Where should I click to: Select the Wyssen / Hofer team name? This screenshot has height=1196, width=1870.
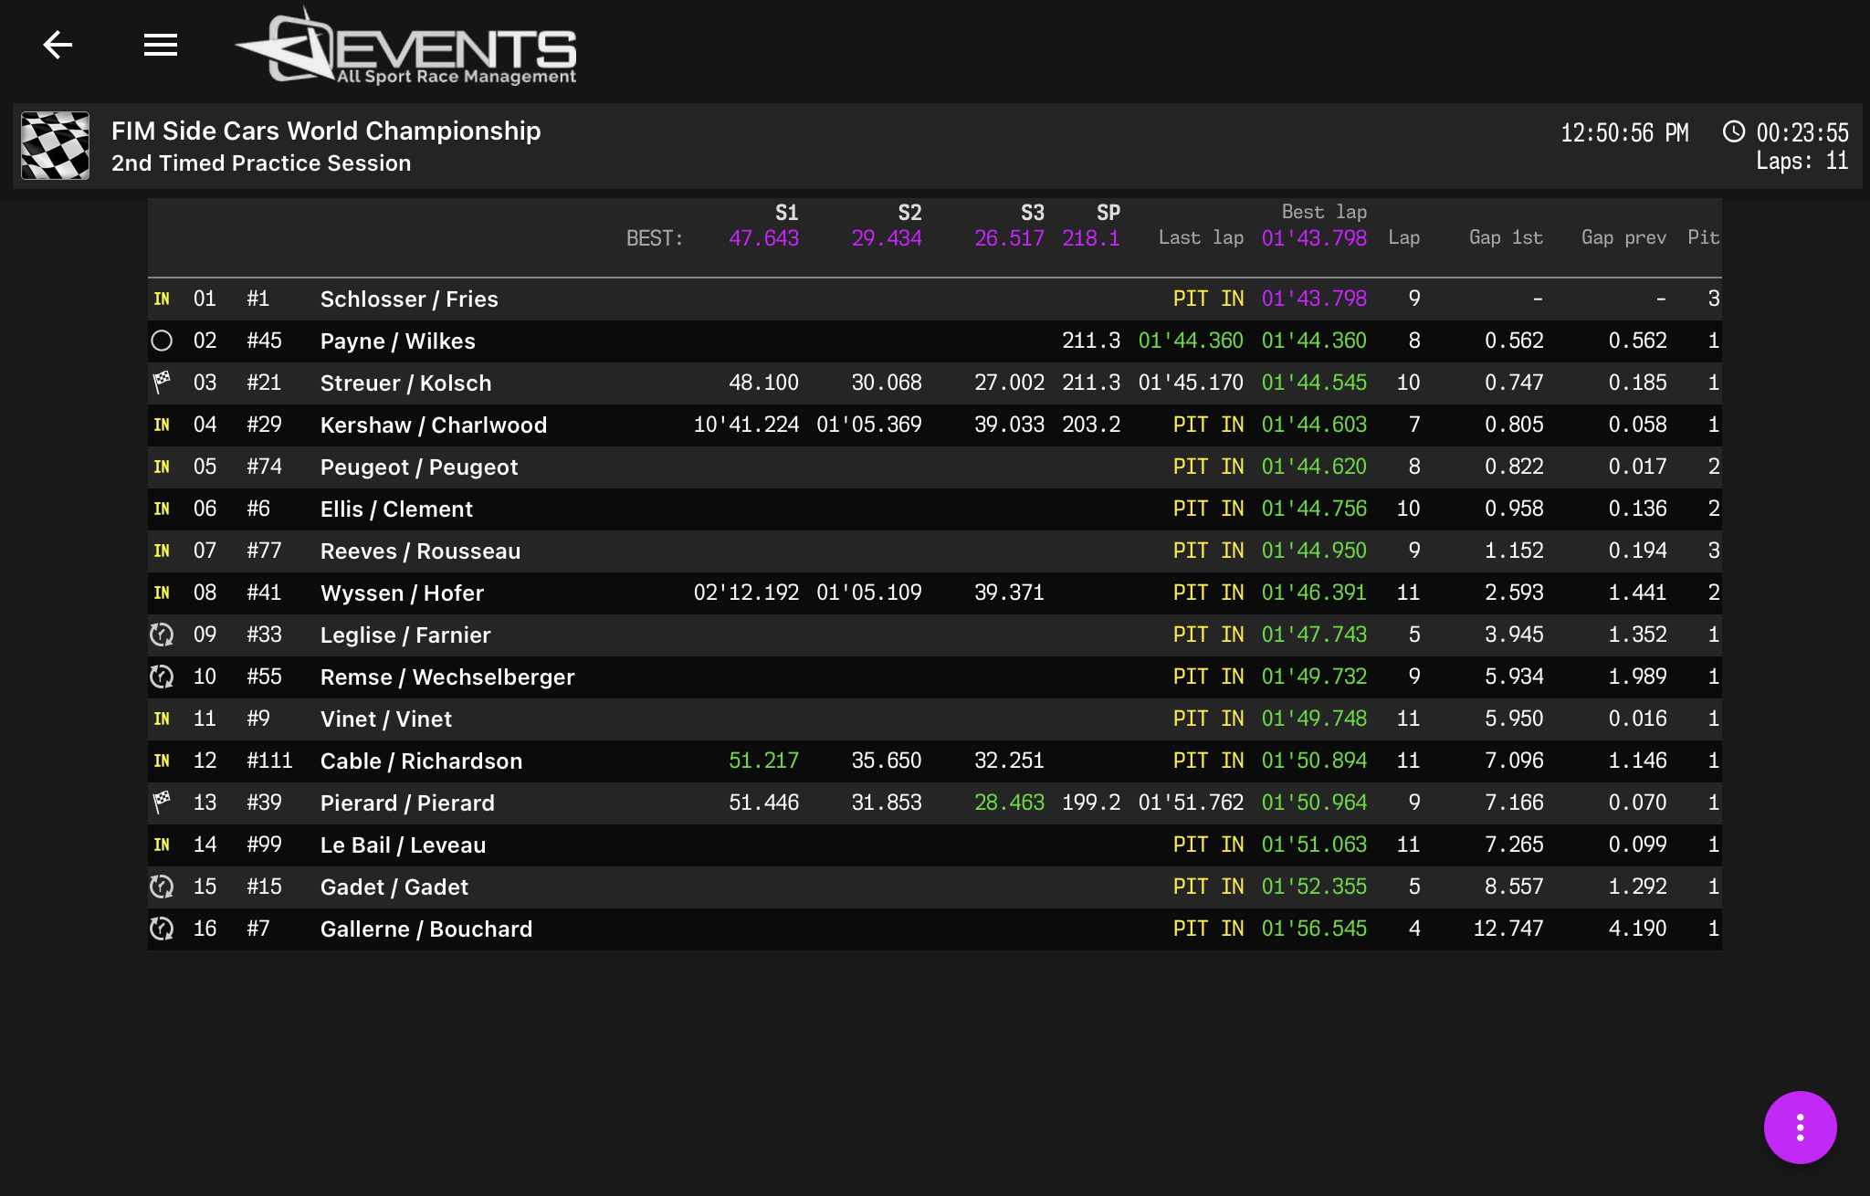coord(402,593)
